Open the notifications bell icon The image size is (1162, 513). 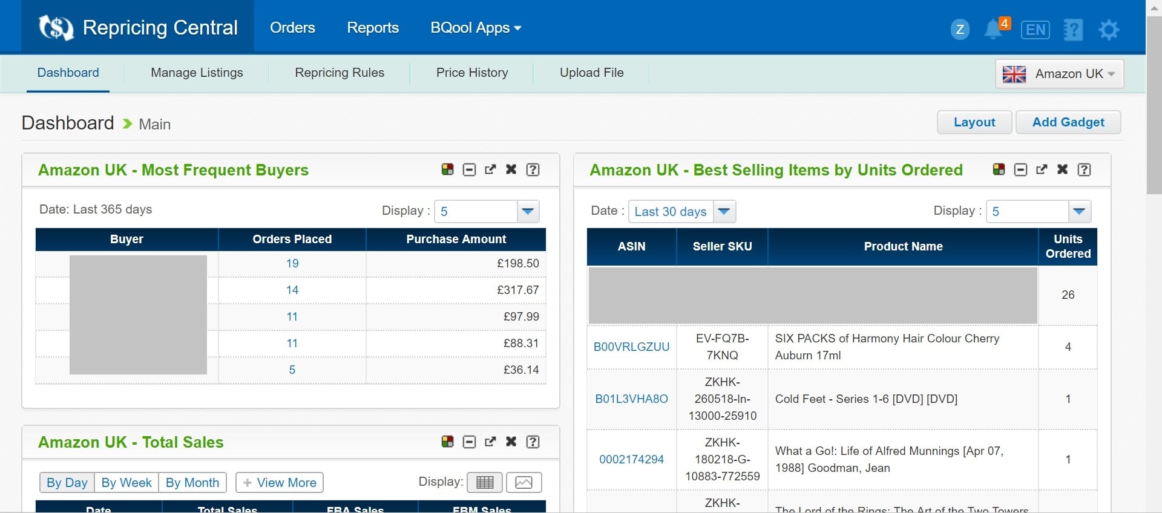(x=993, y=29)
